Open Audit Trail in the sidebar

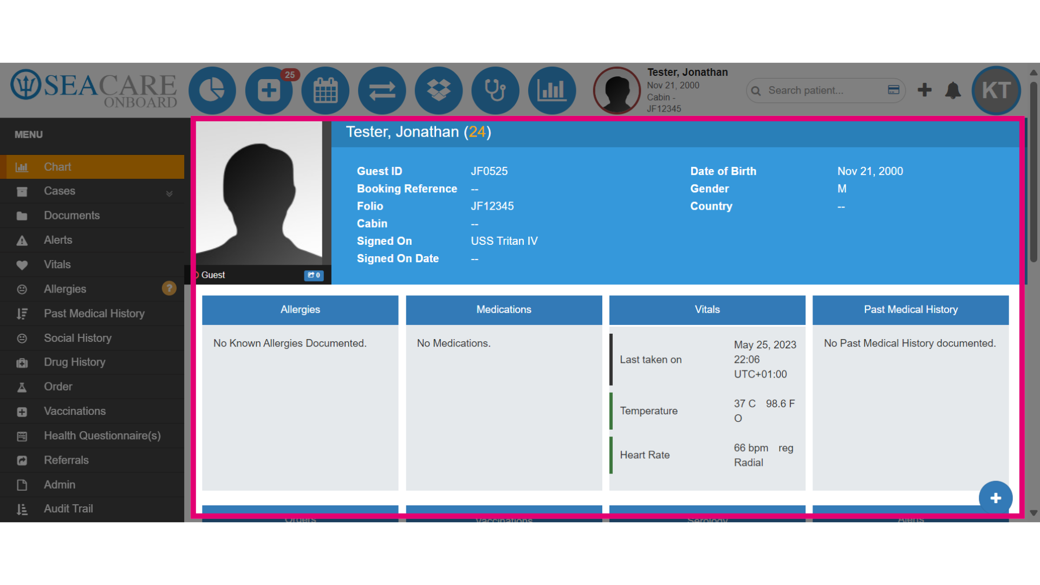point(92,509)
